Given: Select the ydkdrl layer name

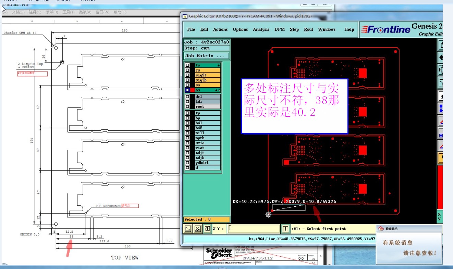Looking at the screenshot, I should 208,163.
